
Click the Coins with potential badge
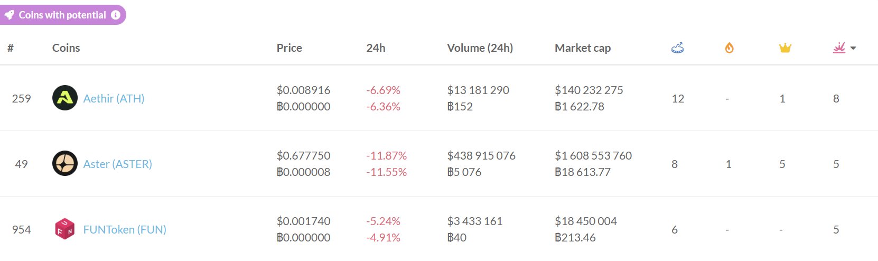point(62,15)
